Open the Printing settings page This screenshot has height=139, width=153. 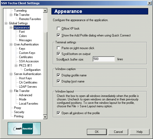[19, 116]
